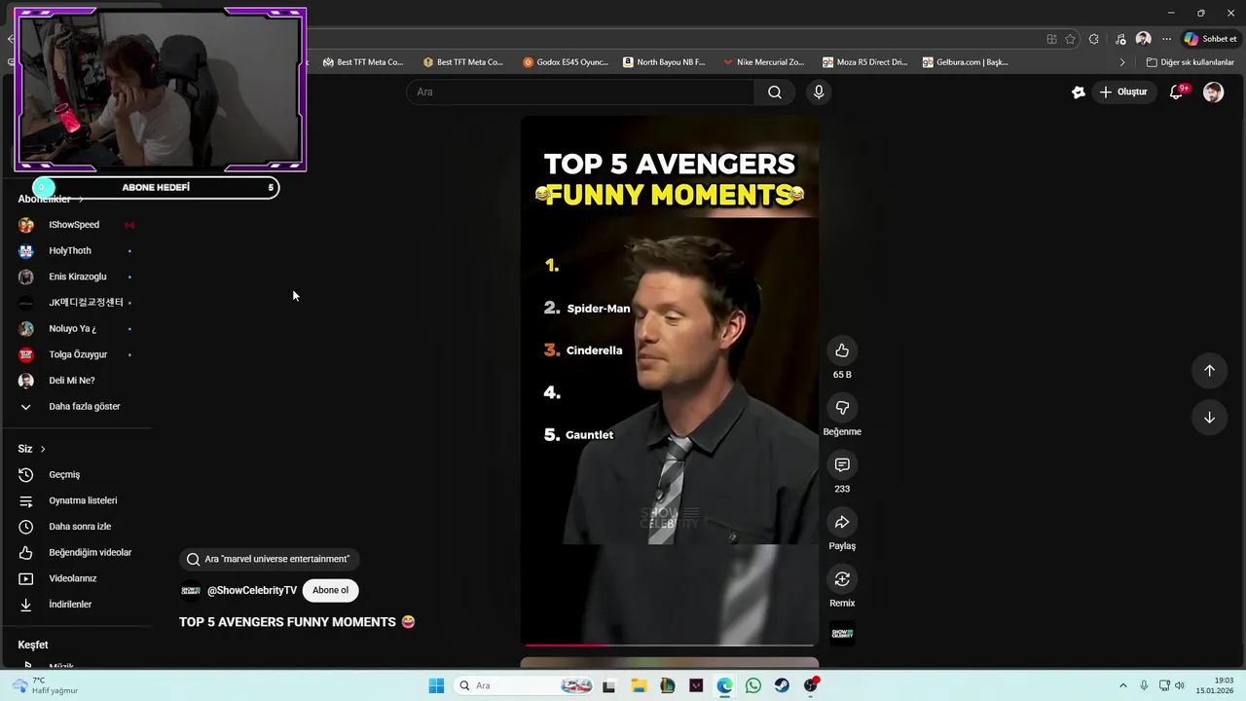This screenshot has height=701, width=1246.
Task: Start voice search with microphone icon
Action: click(x=819, y=92)
